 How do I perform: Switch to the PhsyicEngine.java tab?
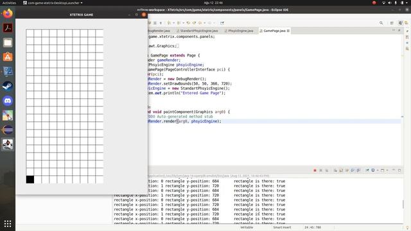(239, 31)
